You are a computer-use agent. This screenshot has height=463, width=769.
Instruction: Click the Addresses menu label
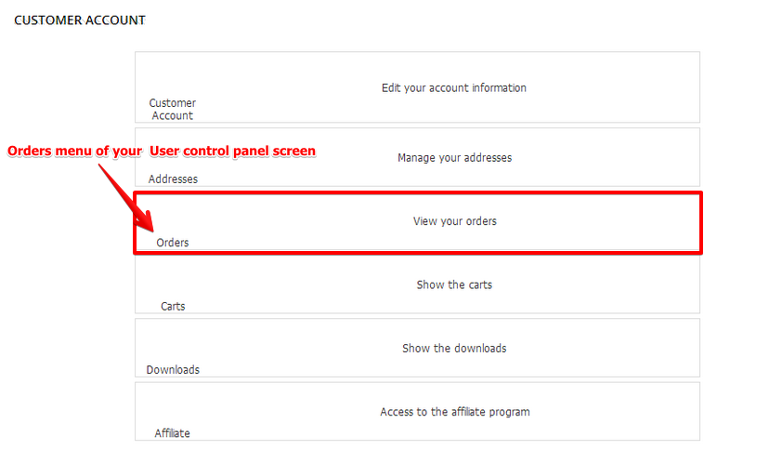[173, 179]
